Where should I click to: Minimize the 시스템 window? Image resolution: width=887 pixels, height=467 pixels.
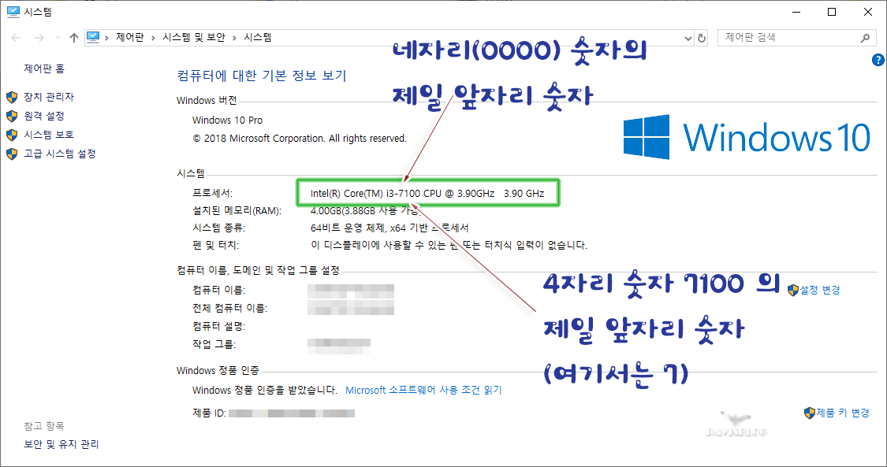796,12
